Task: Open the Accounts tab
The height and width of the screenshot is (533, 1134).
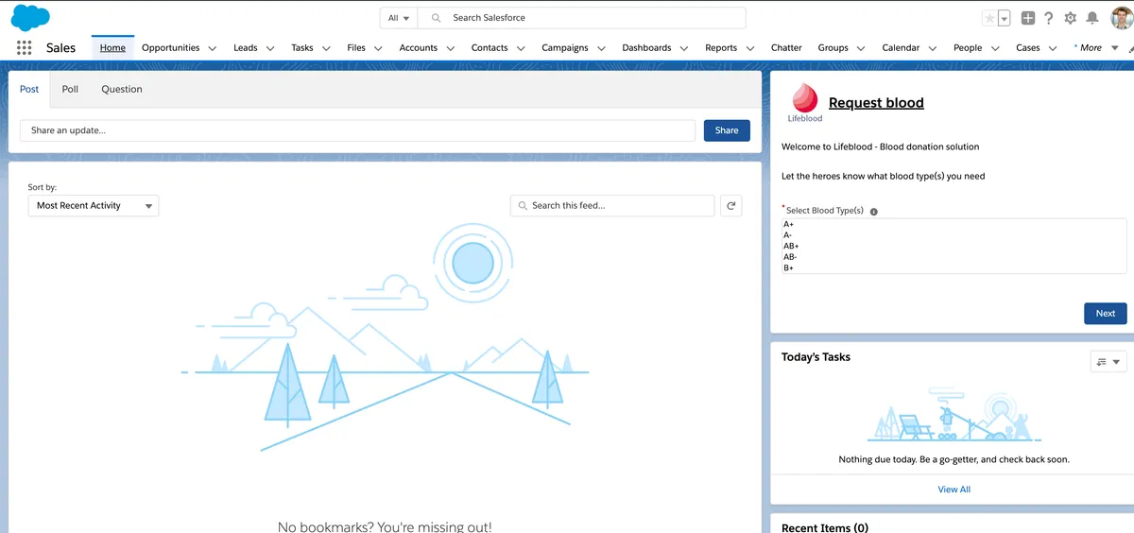Action: (418, 48)
